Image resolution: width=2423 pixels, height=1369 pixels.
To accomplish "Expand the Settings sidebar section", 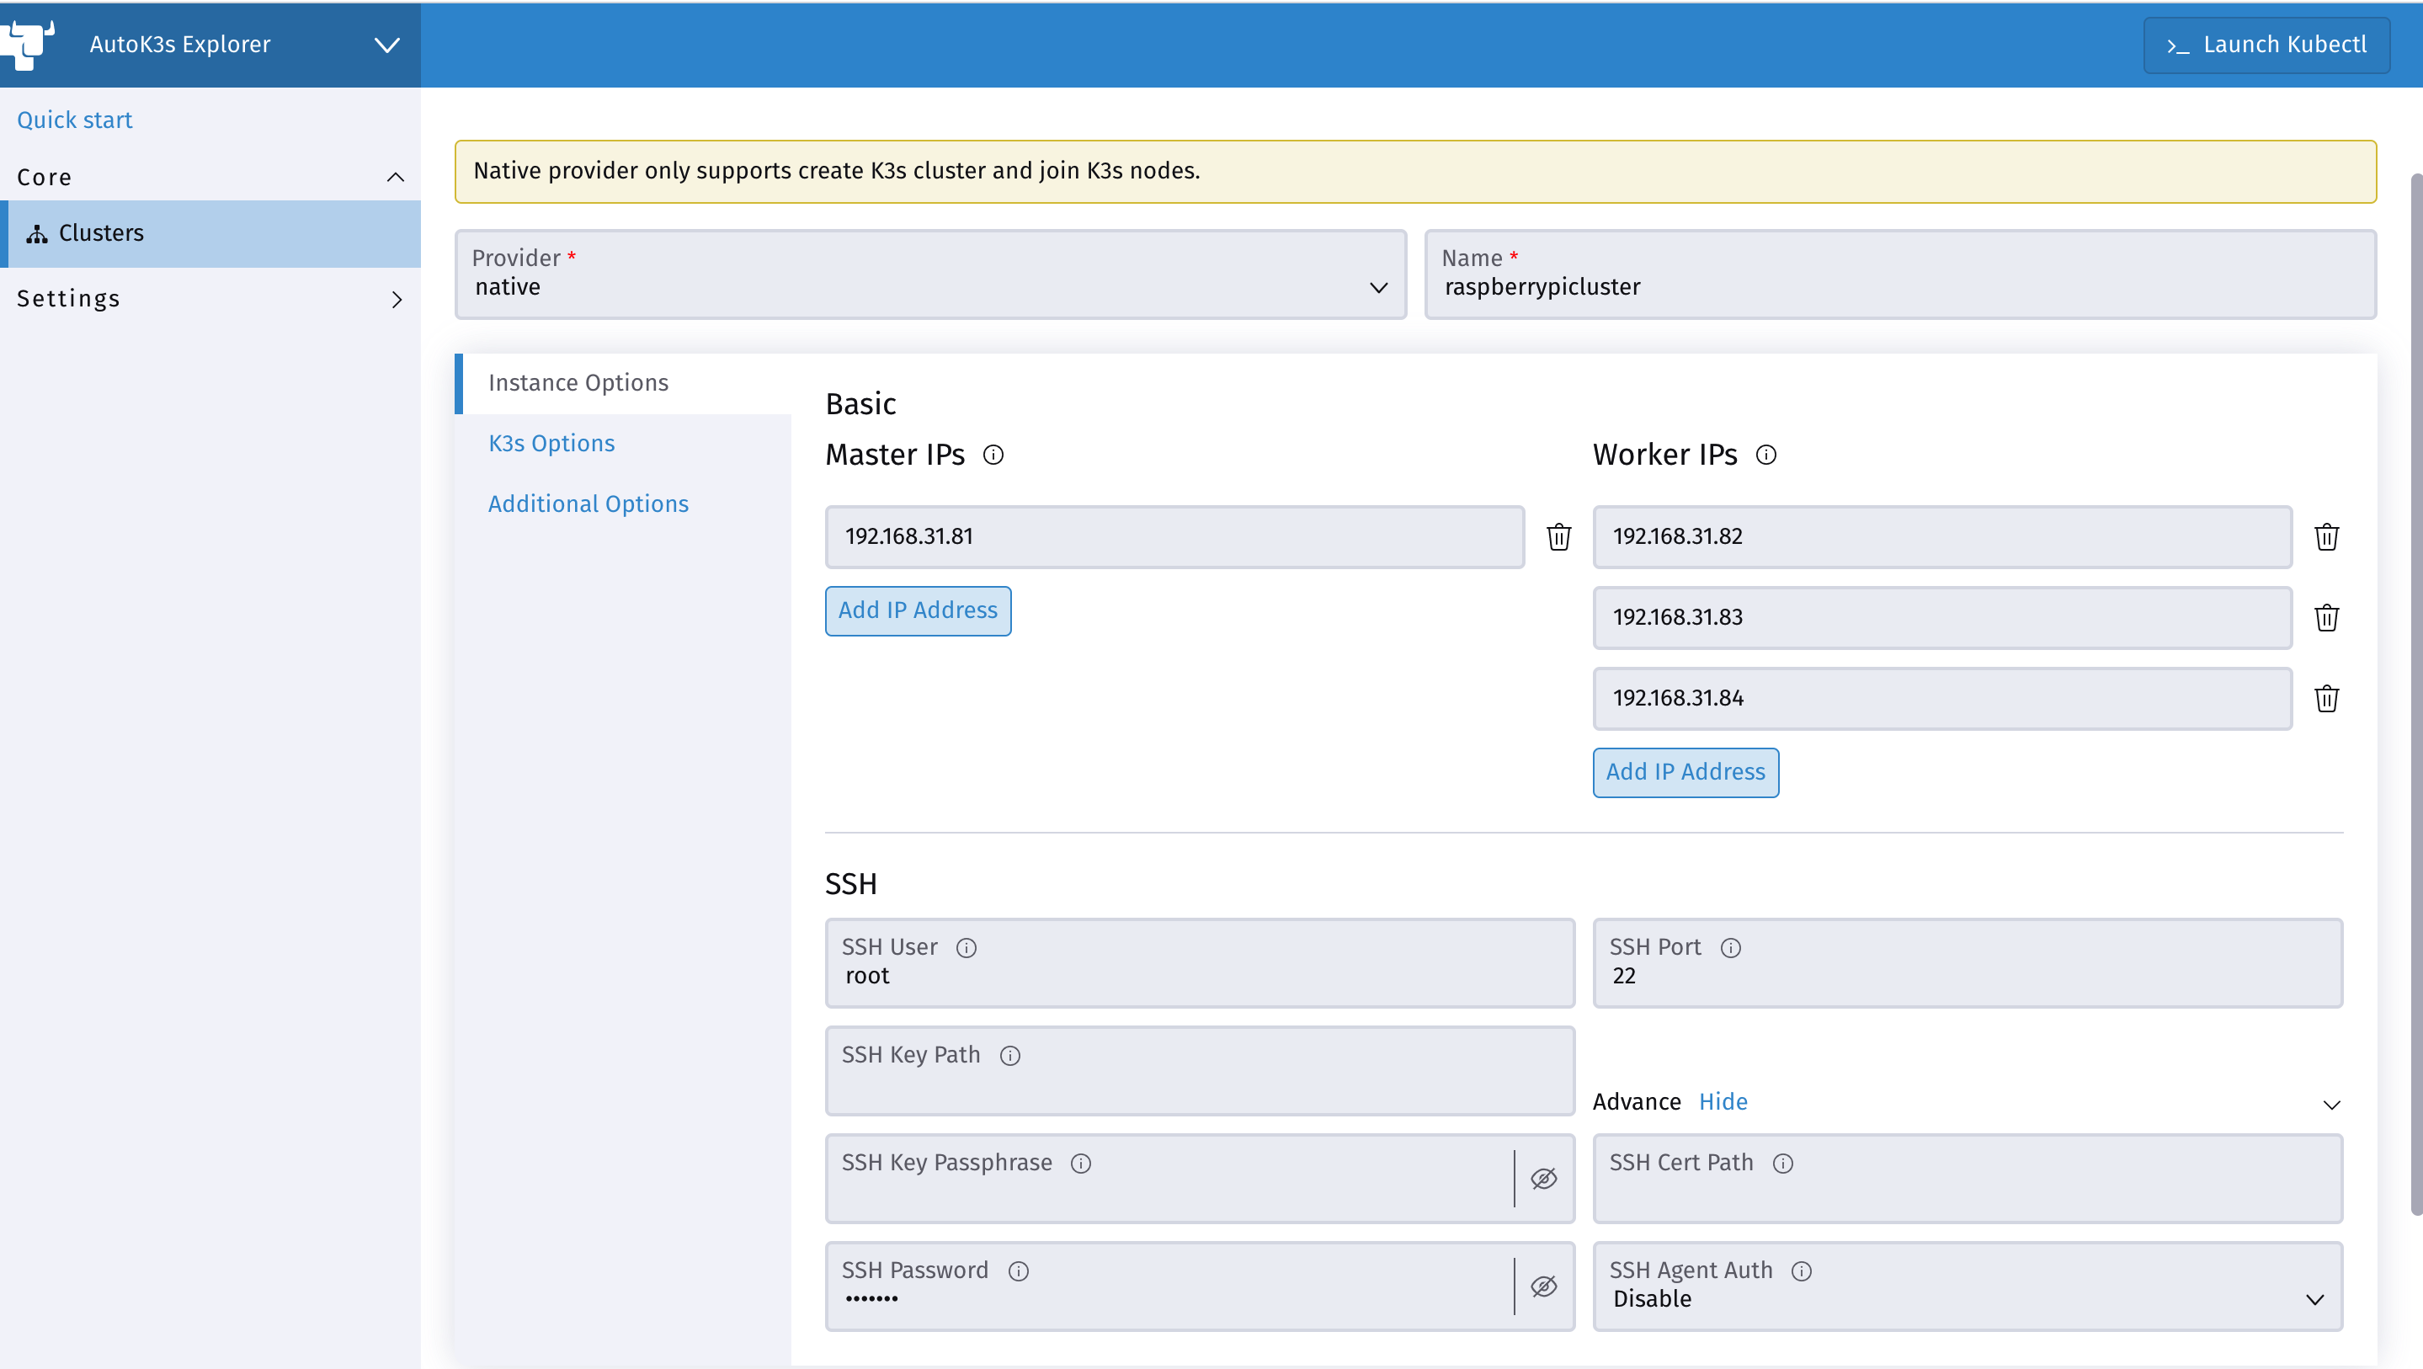I will click(x=210, y=298).
